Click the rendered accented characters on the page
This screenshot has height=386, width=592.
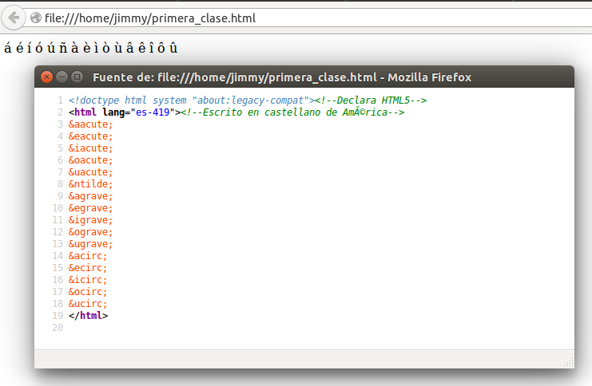click(91, 47)
